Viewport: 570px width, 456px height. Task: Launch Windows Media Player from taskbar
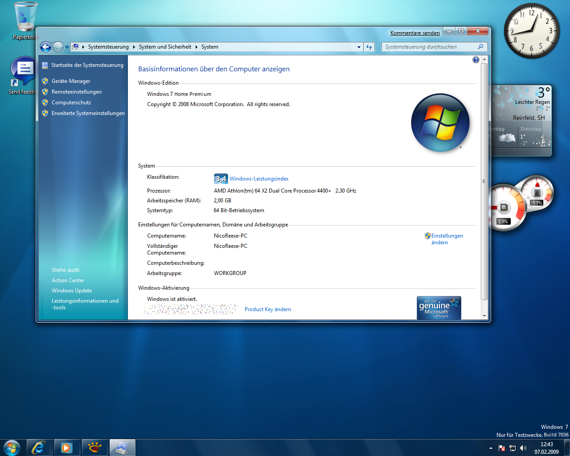coord(67,448)
